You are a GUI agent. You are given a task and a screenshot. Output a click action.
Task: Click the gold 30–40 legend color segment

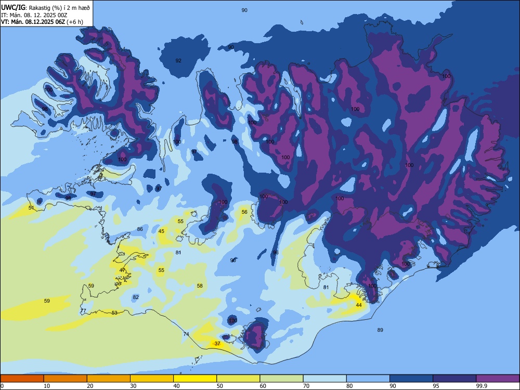(x=152, y=379)
